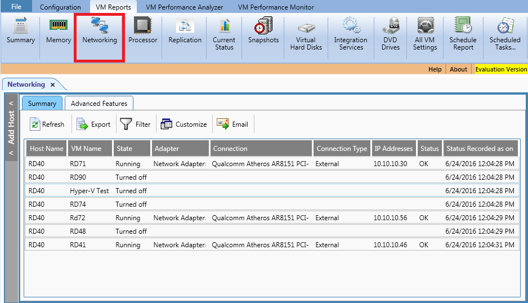Select the RD48 VM name cell

[x=78, y=231]
